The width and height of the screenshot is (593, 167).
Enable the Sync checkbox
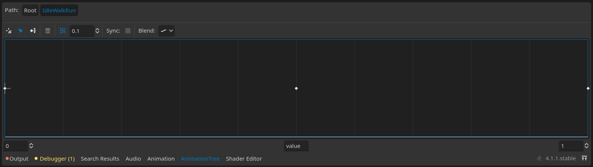pos(128,31)
